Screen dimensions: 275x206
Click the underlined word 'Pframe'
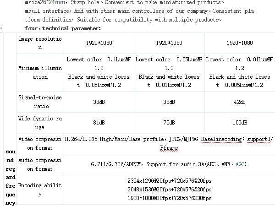pyautogui.click(x=169, y=148)
